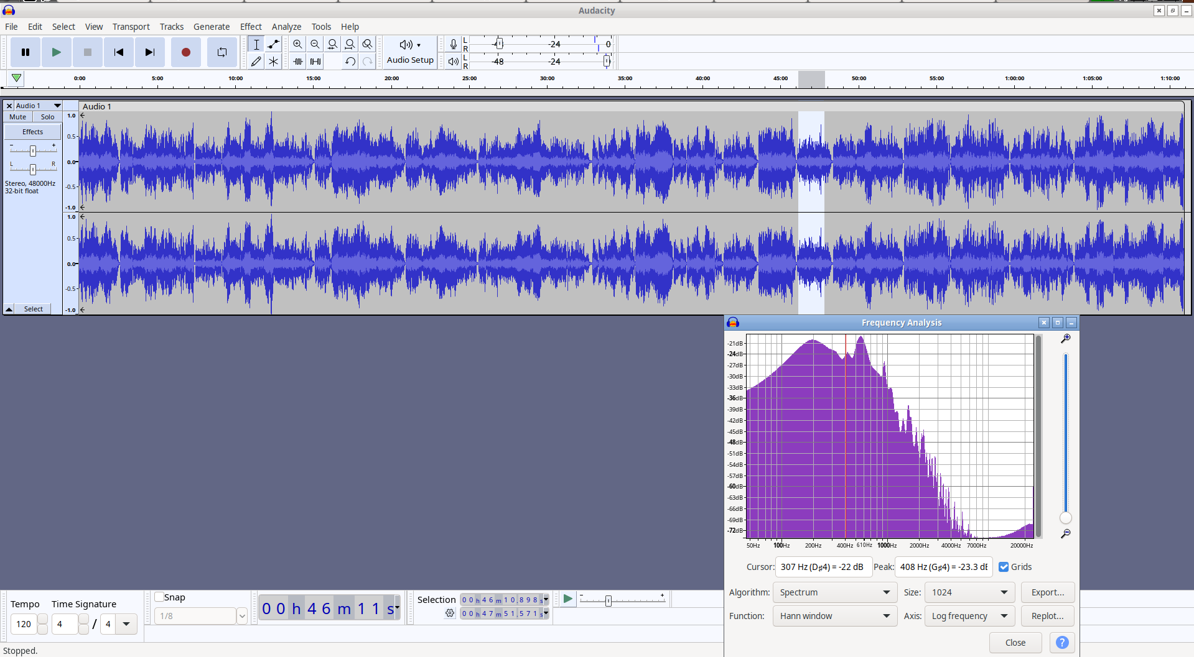Image resolution: width=1194 pixels, height=657 pixels.
Task: Open the Audio 1 track dropdown menu
Action: click(39, 106)
